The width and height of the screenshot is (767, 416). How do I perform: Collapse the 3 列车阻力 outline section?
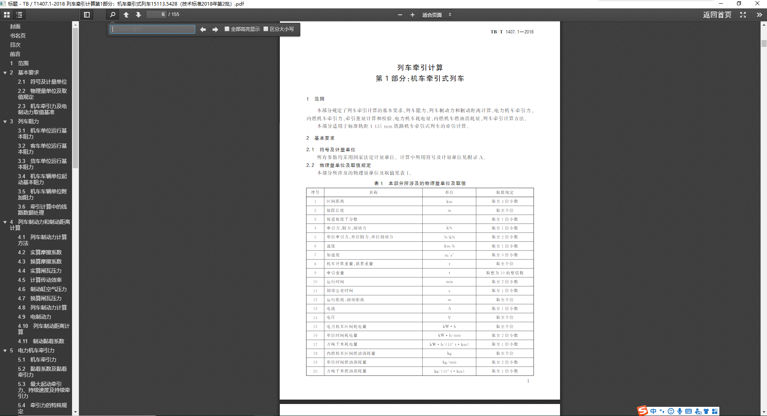pos(5,122)
